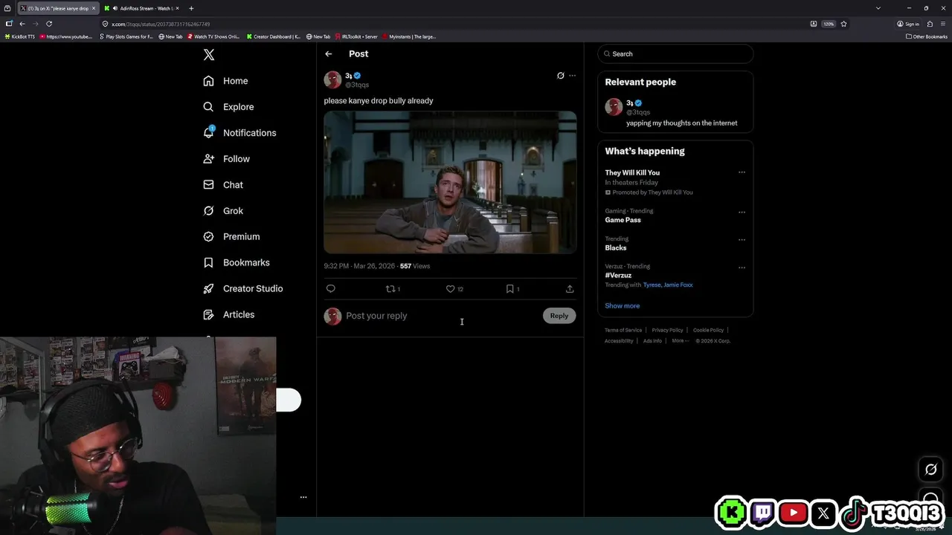Bookmark page with the star icon
952x535 pixels.
843,24
